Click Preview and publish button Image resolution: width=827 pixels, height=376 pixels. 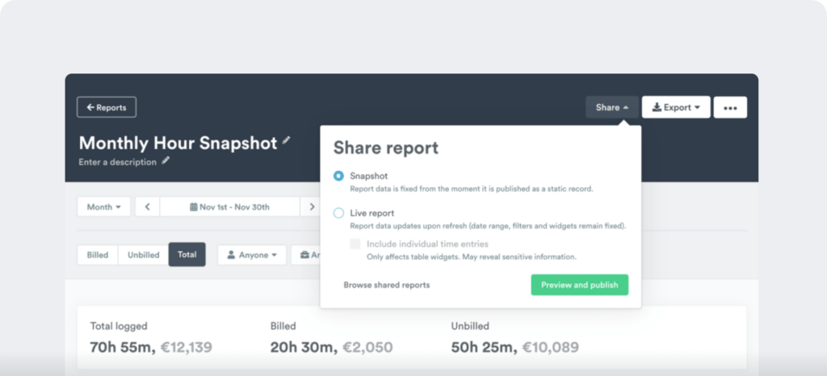pos(580,285)
